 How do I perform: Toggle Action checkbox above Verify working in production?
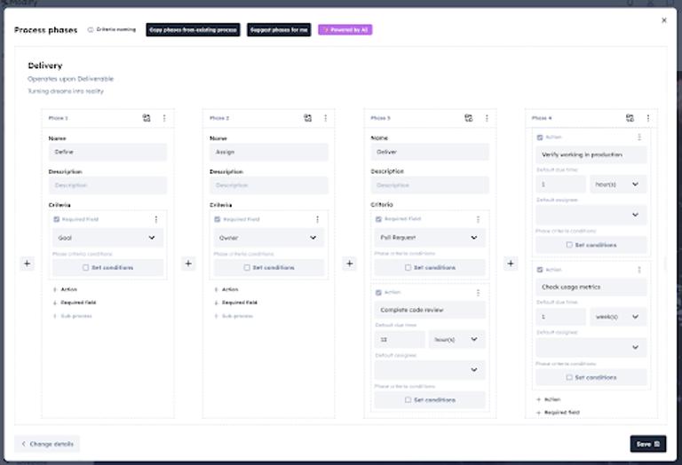coord(539,137)
